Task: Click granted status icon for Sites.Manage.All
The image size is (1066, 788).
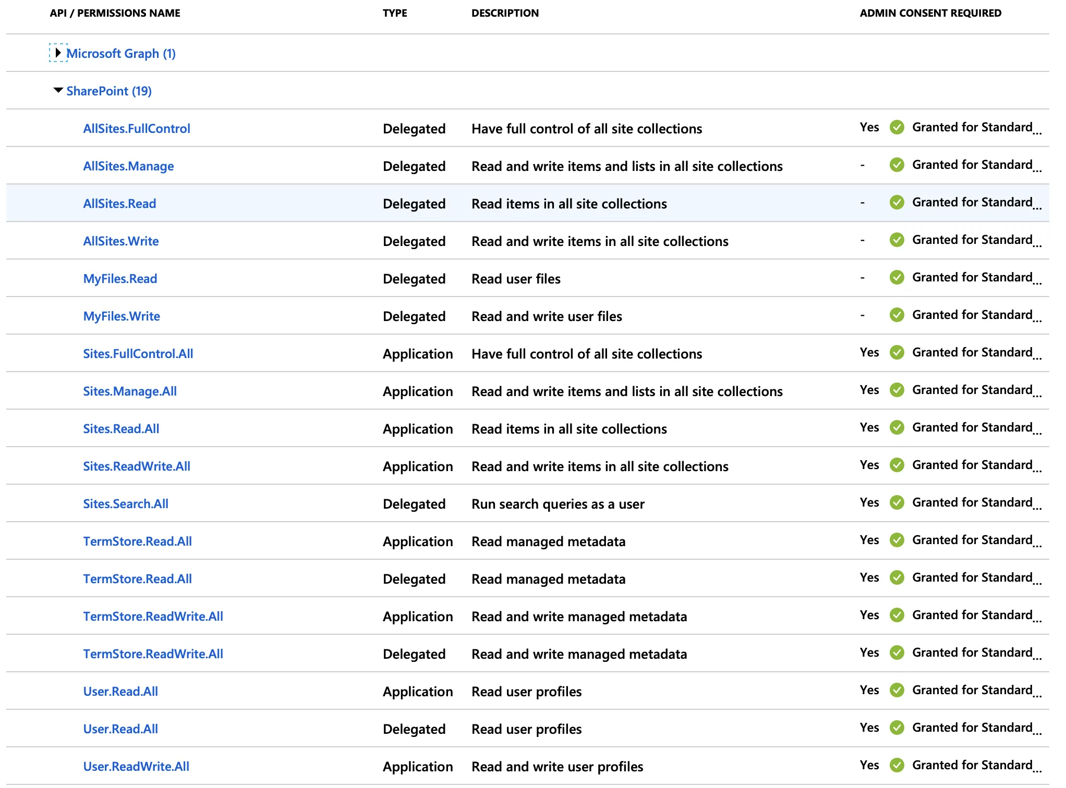Action: (x=897, y=390)
